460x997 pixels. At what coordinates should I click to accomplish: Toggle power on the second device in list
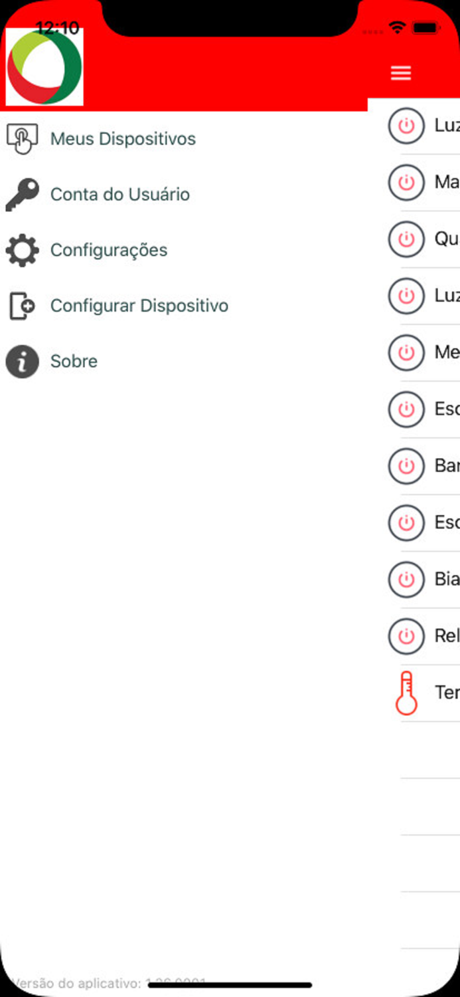click(x=406, y=182)
